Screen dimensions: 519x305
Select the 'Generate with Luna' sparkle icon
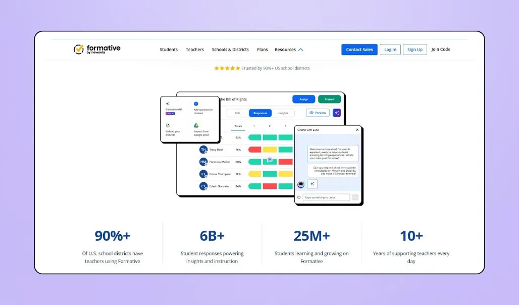coord(168,104)
